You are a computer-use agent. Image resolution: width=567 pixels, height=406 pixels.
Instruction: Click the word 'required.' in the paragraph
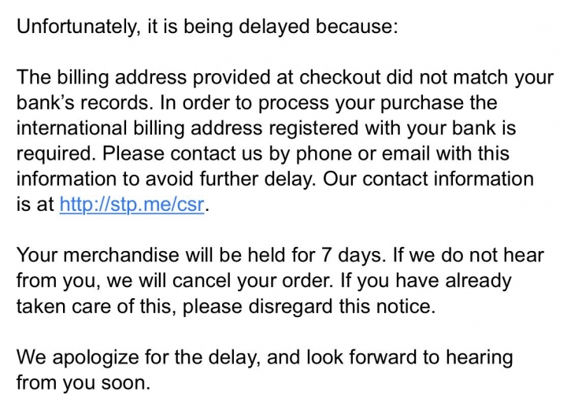tap(56, 153)
